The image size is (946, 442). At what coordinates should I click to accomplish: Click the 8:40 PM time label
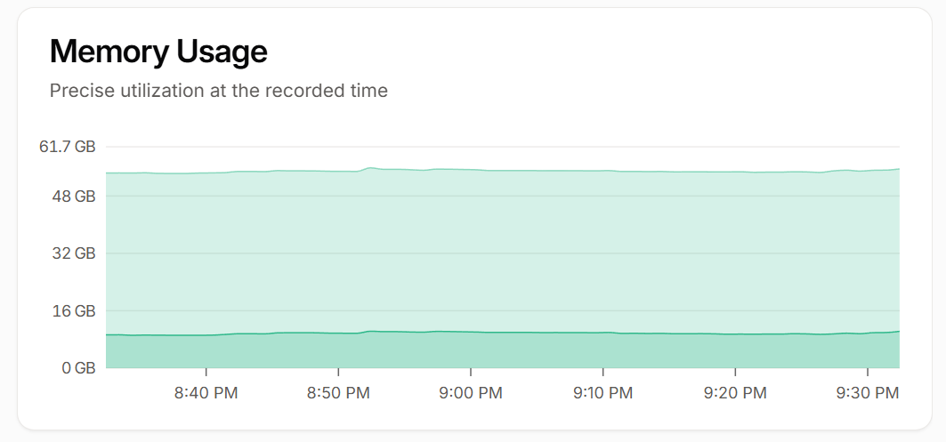coord(206,392)
